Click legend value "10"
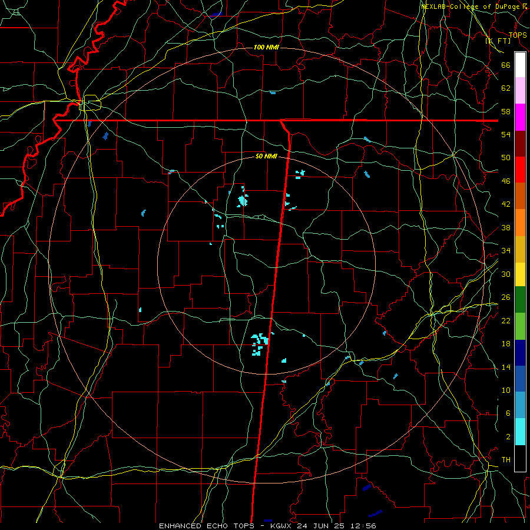The image size is (530, 530). [506, 390]
